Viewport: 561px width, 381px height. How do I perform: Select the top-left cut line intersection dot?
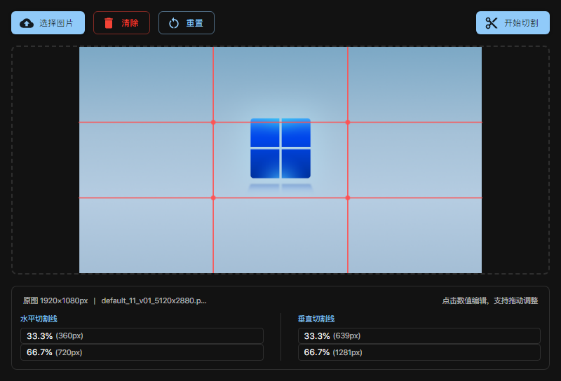click(213, 123)
